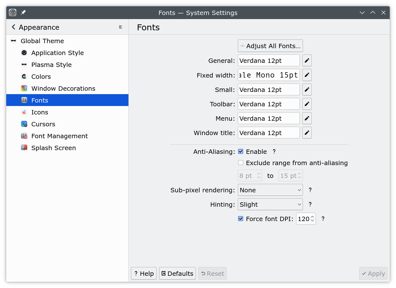Click the System Settings app icon in title bar
396x288 pixels.
pos(13,13)
